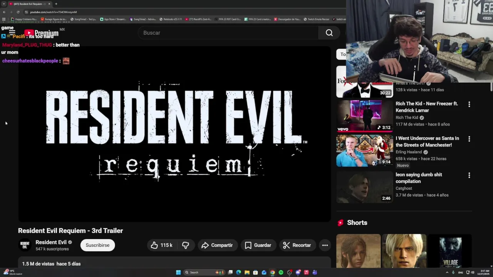The width and height of the screenshot is (493, 277).
Task: Go to YouTube Premium home logo
Action: pyautogui.click(x=42, y=33)
